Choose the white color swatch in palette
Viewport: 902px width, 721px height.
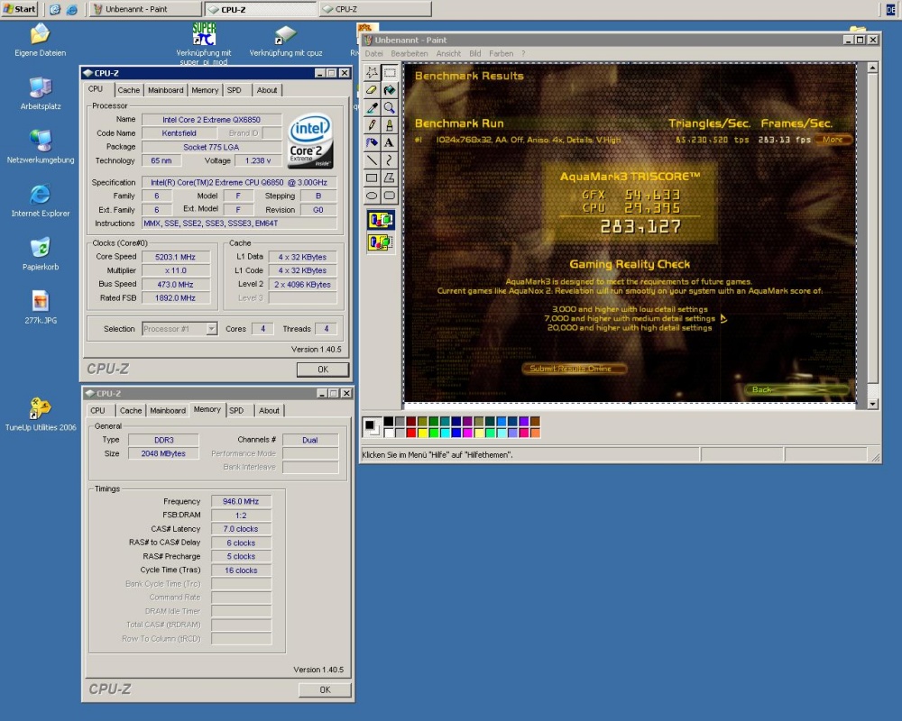click(x=389, y=433)
